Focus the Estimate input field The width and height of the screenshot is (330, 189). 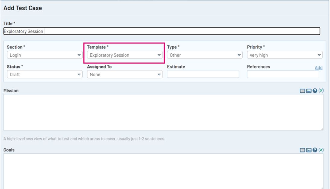tap(203, 74)
